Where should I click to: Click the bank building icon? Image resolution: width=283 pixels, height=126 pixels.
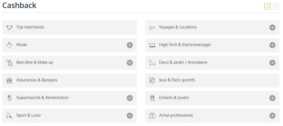pyautogui.click(x=9, y=80)
